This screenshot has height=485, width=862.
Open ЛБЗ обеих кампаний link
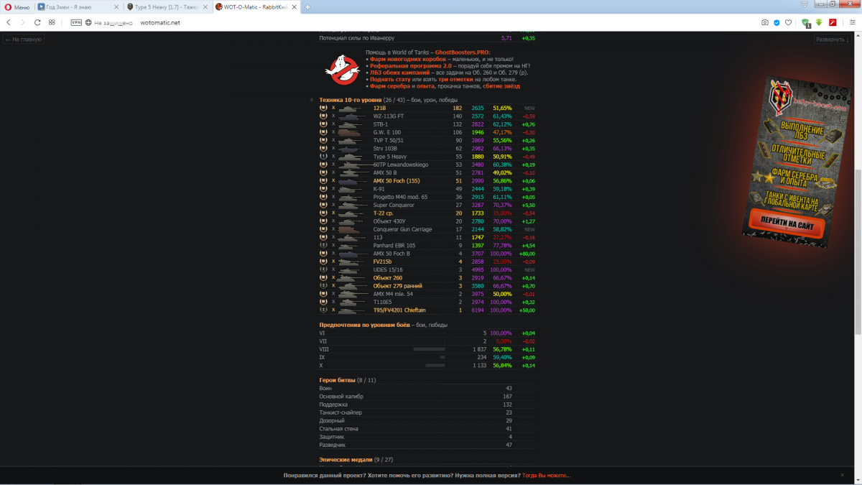402,73
